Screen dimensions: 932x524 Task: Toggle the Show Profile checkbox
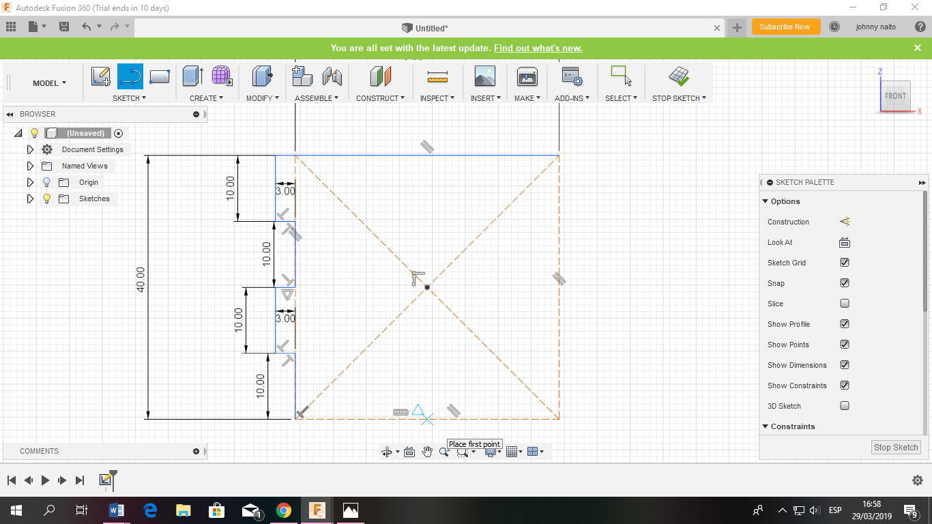(845, 324)
